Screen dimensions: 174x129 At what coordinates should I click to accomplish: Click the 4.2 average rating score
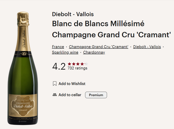[59, 66]
